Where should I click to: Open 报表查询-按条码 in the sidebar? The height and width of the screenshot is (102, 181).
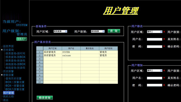coord(15,61)
